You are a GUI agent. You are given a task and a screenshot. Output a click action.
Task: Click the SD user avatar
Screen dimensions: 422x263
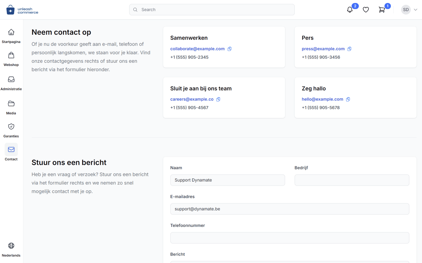point(406,10)
